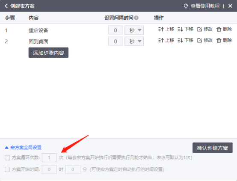Focus the interval time field for step 1
Image resolution: width=237 pixels, height=181 pixels.
click(x=116, y=30)
